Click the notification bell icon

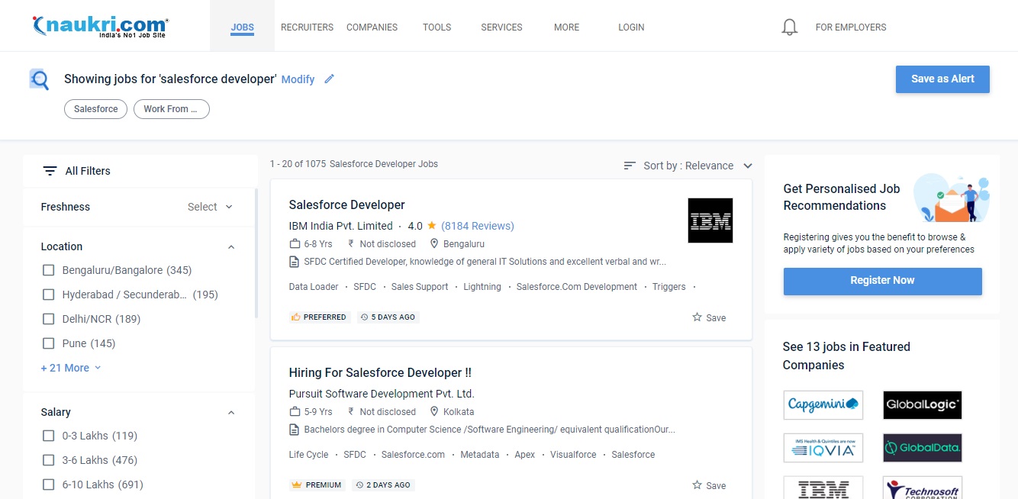pos(790,27)
